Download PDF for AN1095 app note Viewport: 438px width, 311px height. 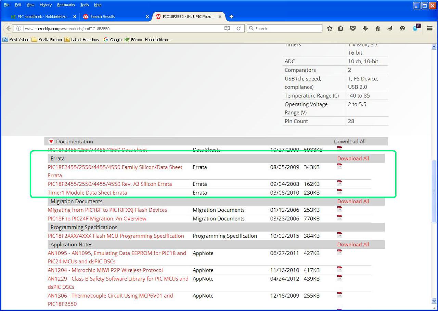point(339,252)
